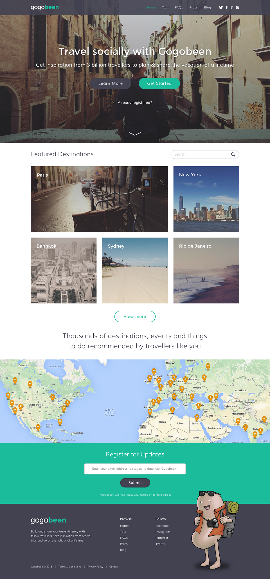Click the Facebook icon in header
Screen dimensions: 270x579
[227, 8]
